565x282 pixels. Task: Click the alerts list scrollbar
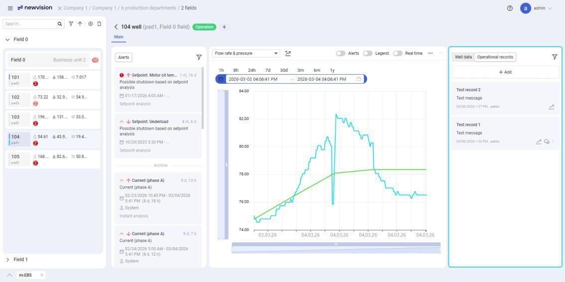click(203, 98)
